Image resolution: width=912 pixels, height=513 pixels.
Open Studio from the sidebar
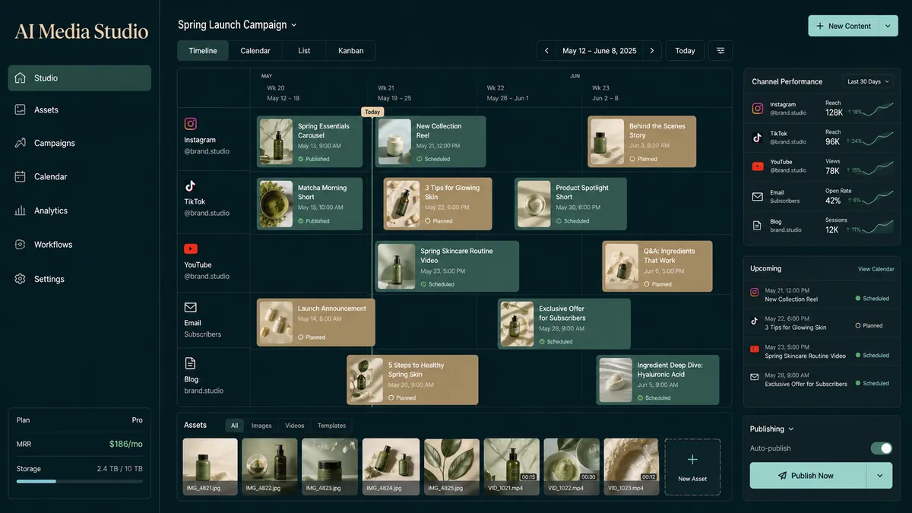[x=80, y=78]
